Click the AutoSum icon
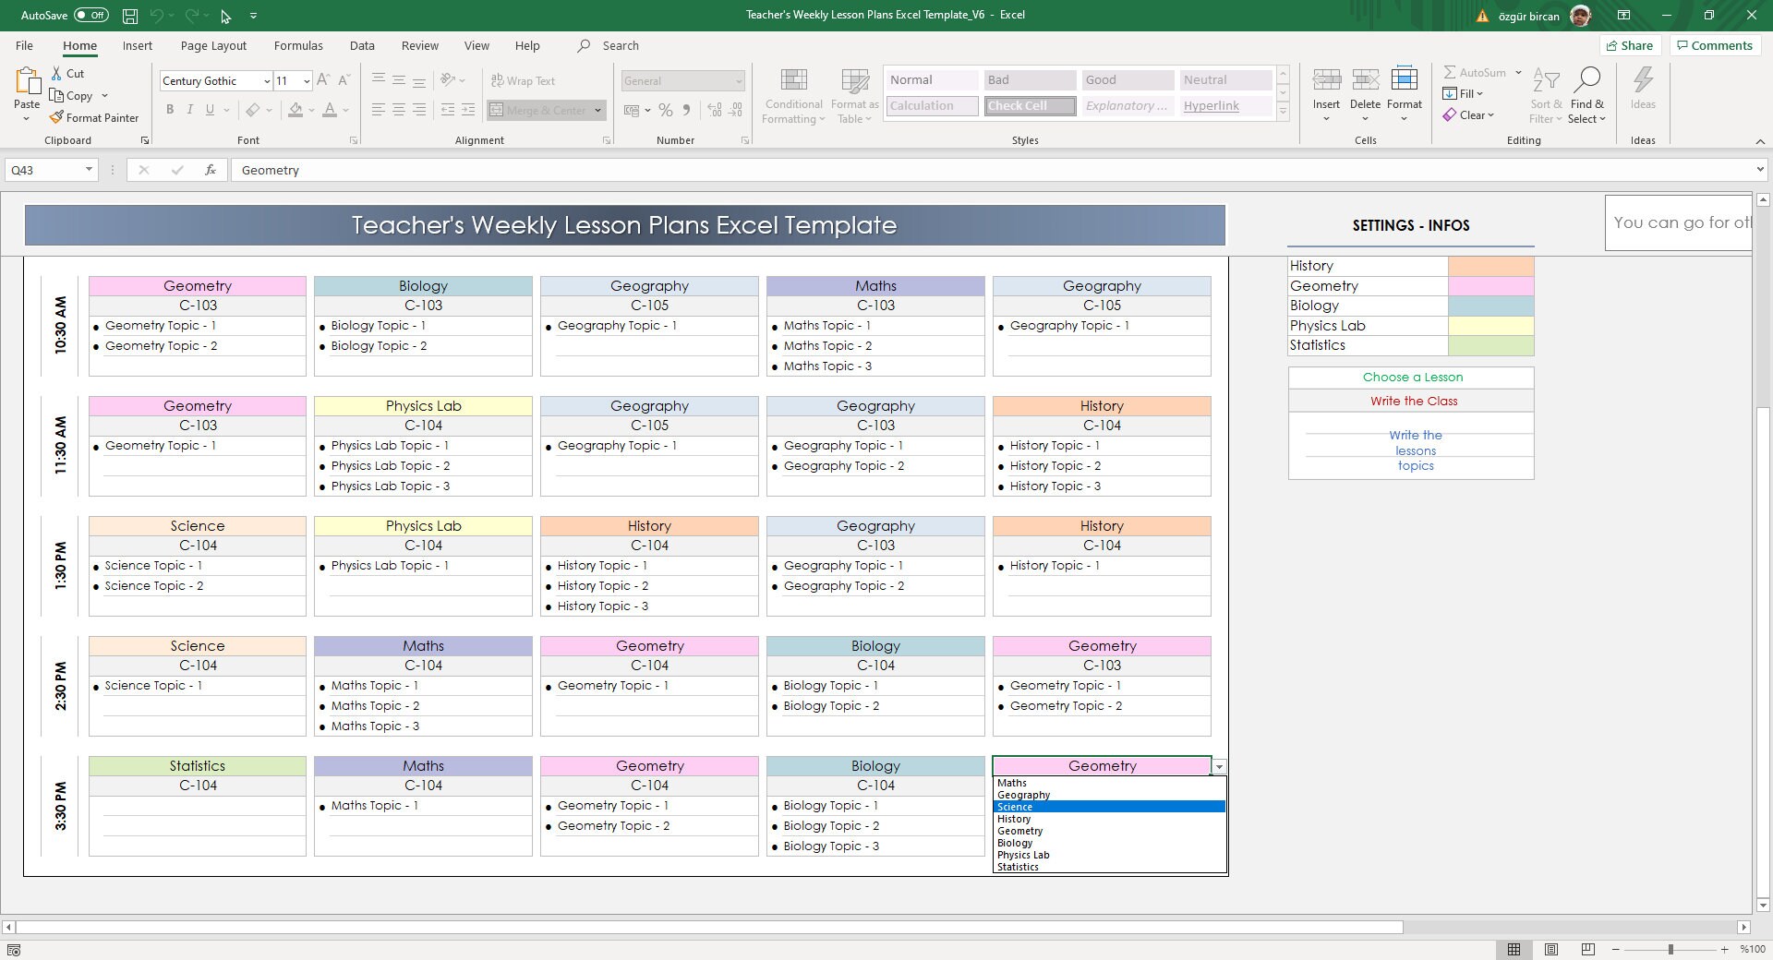The width and height of the screenshot is (1773, 960). [x=1452, y=72]
